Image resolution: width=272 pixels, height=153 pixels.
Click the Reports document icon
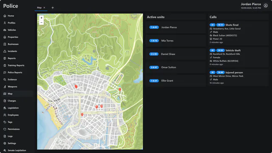[x=5, y=58]
